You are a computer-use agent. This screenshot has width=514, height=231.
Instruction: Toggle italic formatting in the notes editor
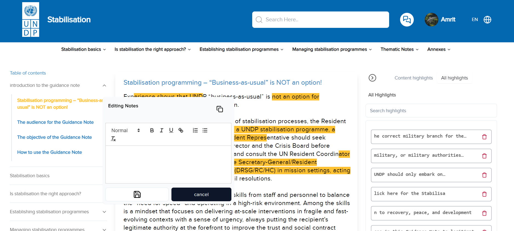point(162,131)
